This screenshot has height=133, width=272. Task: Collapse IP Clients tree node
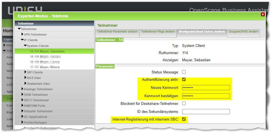[22, 40]
